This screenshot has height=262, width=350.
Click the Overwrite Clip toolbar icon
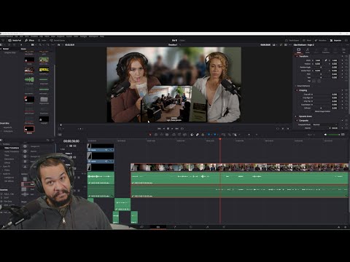pyautogui.click(x=179, y=135)
